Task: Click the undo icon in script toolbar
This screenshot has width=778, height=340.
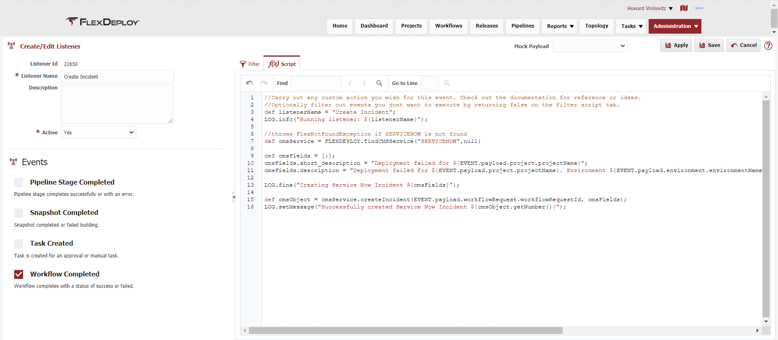Action: [249, 83]
